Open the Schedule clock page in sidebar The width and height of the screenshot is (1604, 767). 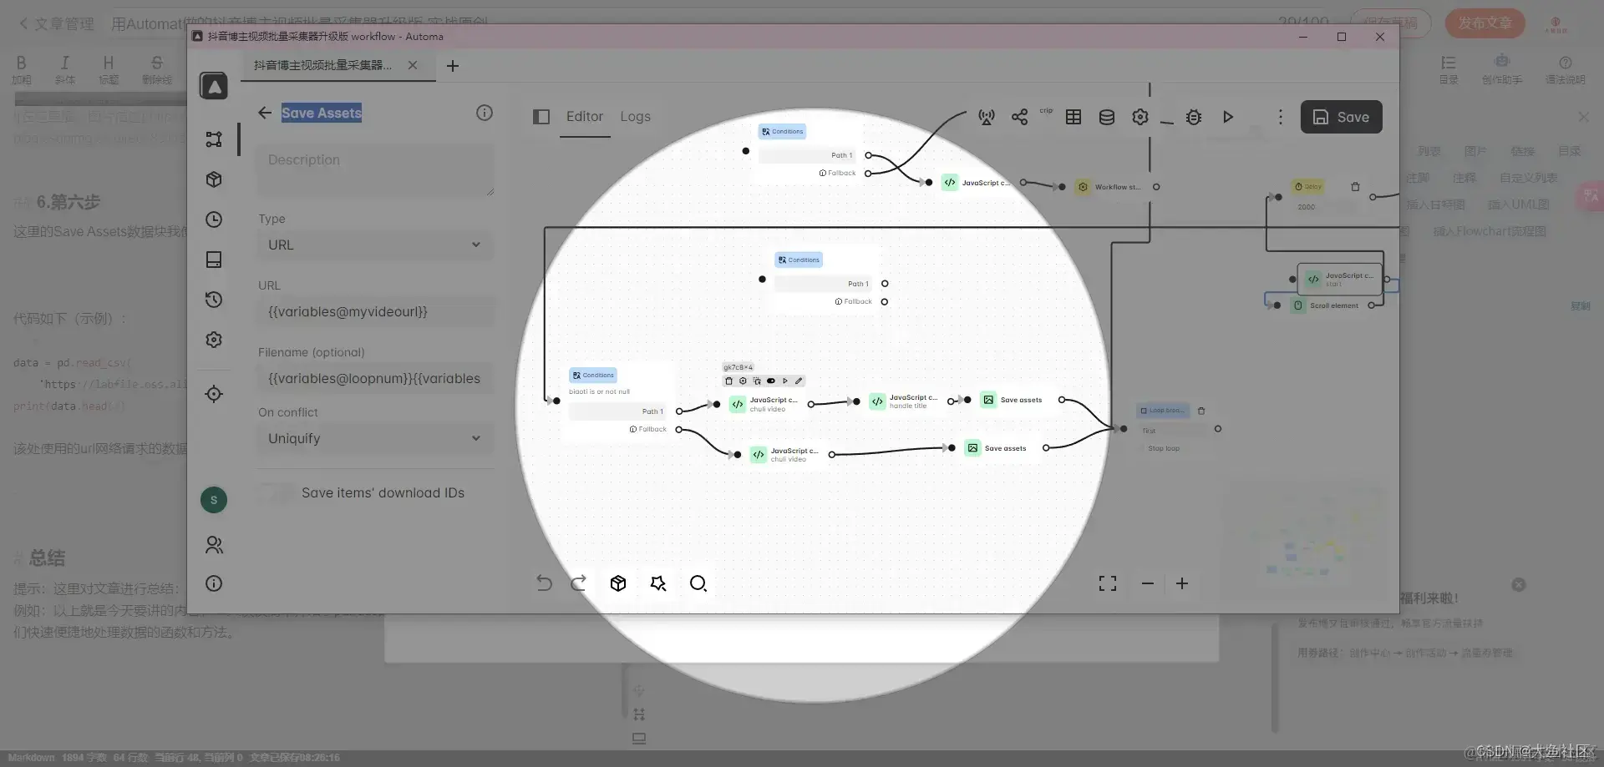pos(214,220)
